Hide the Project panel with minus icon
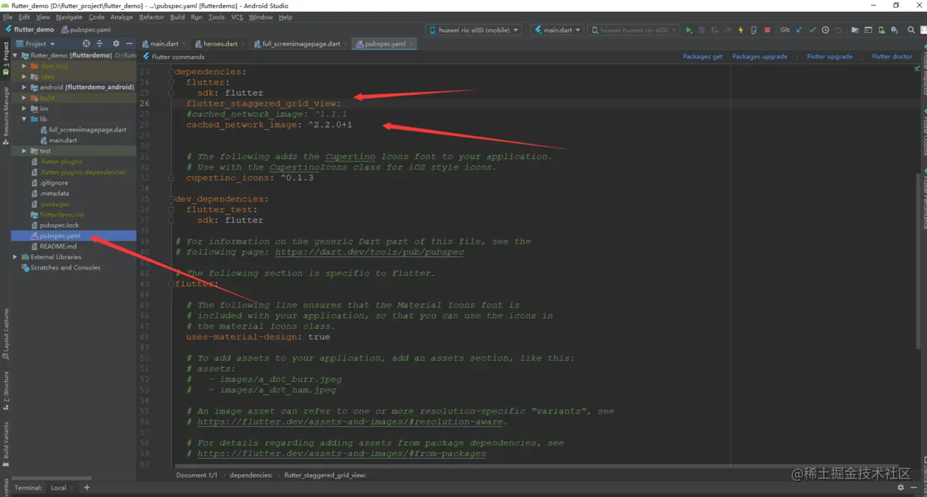This screenshot has width=927, height=497. tap(129, 43)
